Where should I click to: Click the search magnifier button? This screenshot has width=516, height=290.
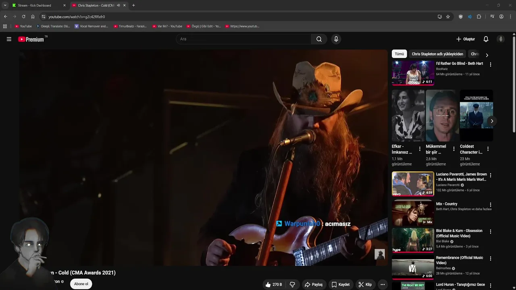(x=319, y=39)
